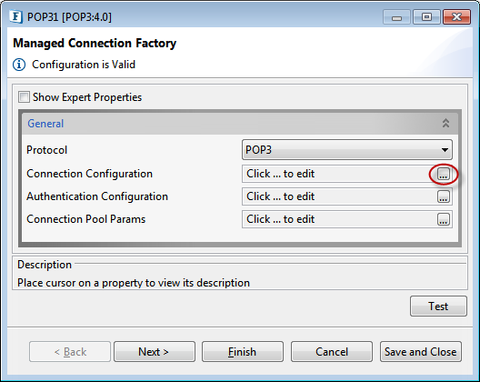Open Connection Configuration ellipsis editor button
This screenshot has height=382, width=480.
(444, 174)
